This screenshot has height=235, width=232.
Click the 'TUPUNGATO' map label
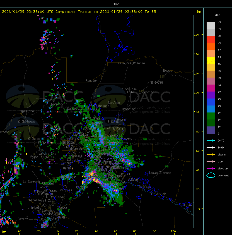(x=45, y=194)
